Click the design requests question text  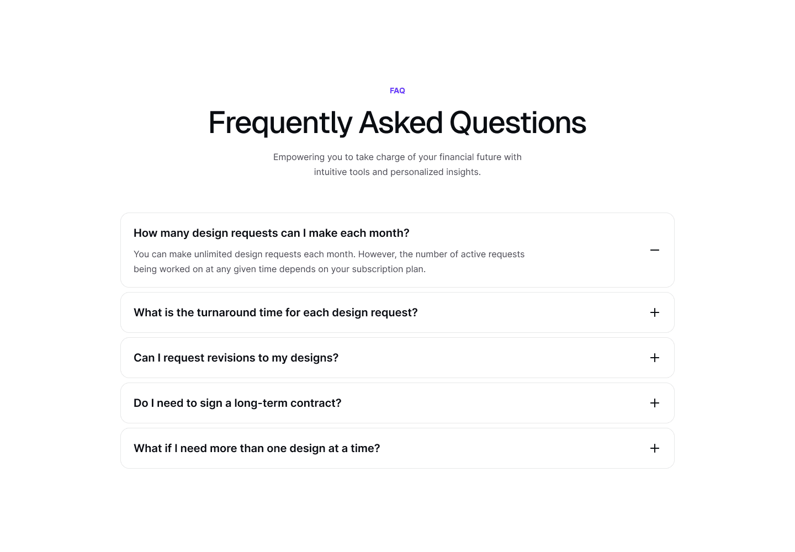pyautogui.click(x=272, y=233)
